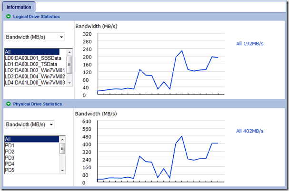Select LD1:DA00LD02_TSData in the list

click(32, 64)
